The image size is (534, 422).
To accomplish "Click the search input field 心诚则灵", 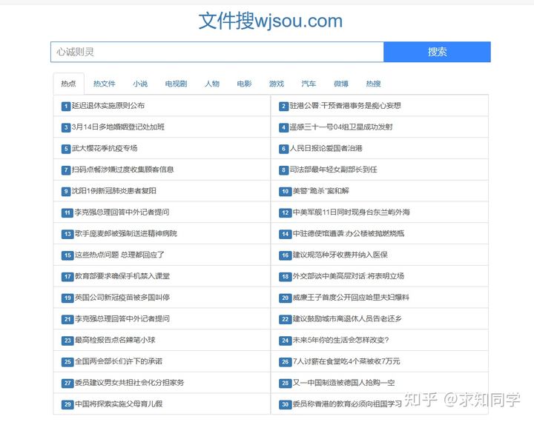I will pyautogui.click(x=217, y=52).
